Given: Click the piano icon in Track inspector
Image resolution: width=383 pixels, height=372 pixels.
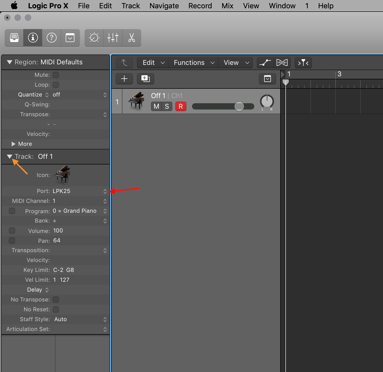Looking at the screenshot, I should pyautogui.click(x=62, y=175).
